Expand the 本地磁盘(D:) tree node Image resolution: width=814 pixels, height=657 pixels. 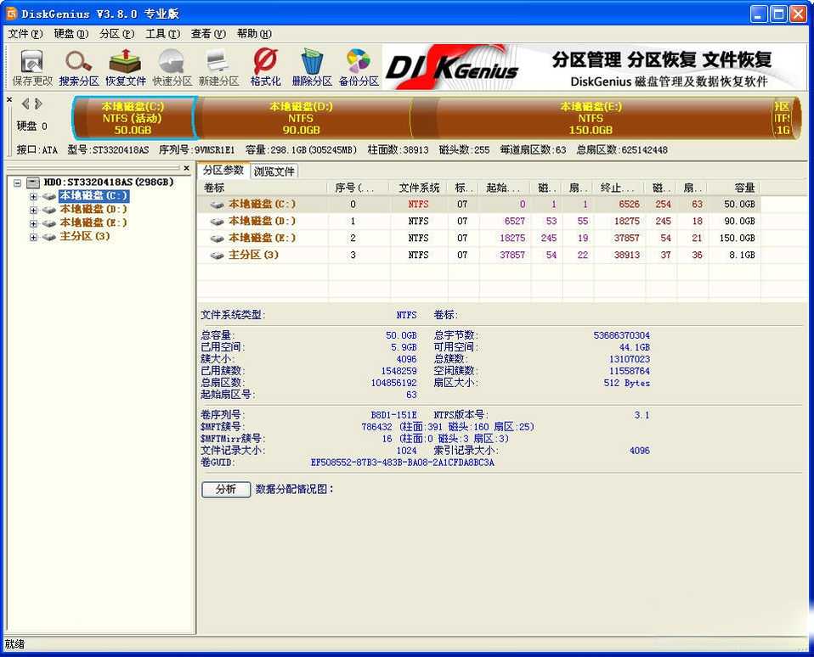(33, 210)
